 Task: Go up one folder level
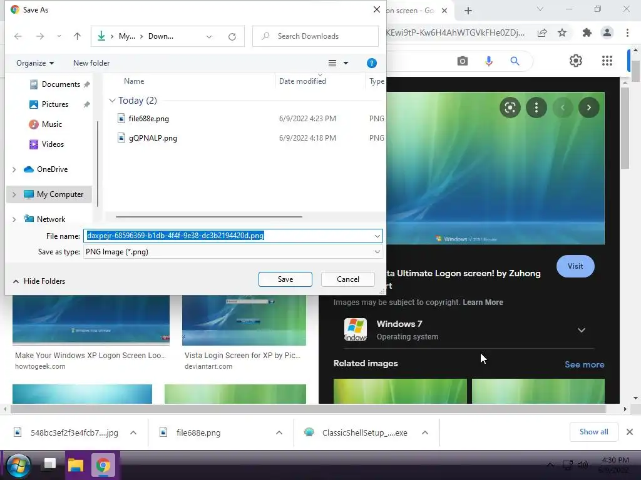(77, 36)
